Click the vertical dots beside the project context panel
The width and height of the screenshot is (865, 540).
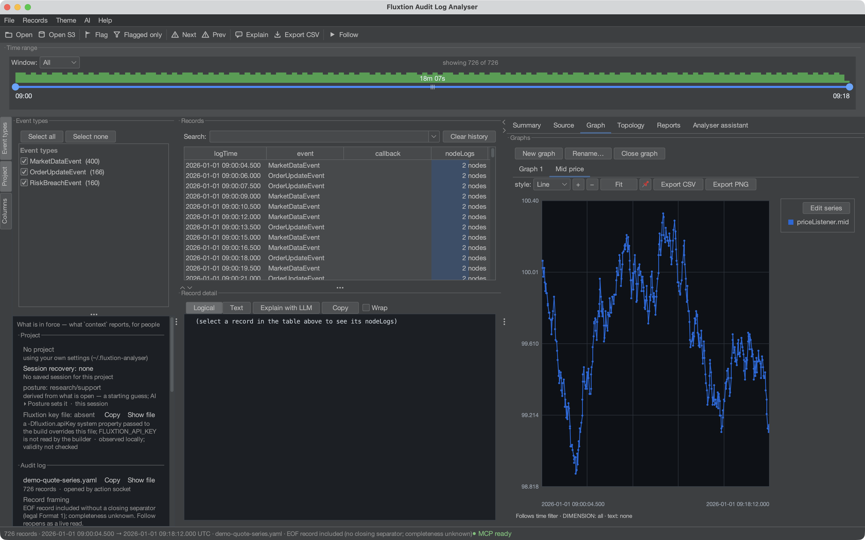176,322
